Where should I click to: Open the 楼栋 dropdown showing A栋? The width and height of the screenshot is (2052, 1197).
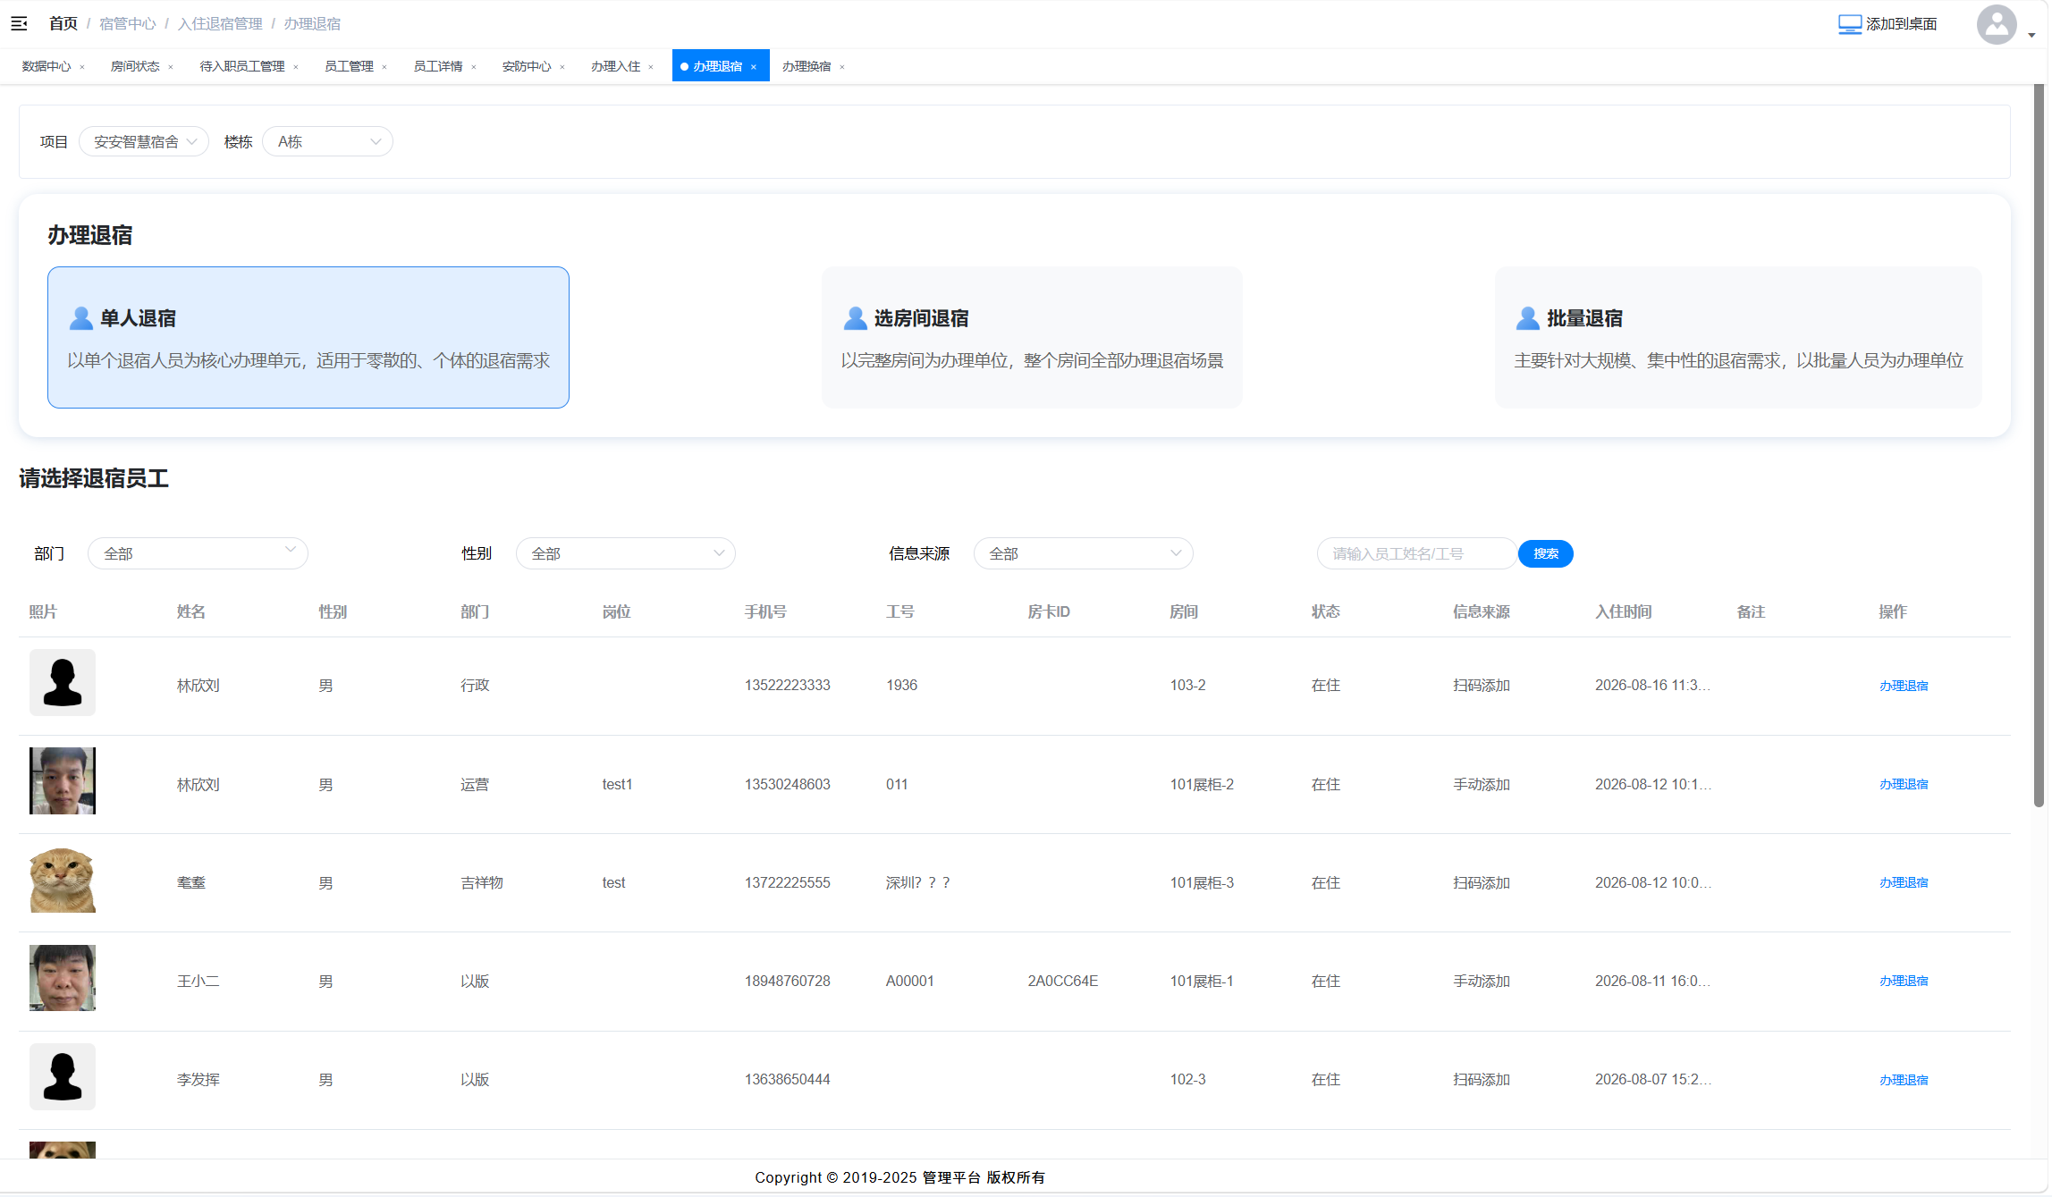click(x=327, y=141)
